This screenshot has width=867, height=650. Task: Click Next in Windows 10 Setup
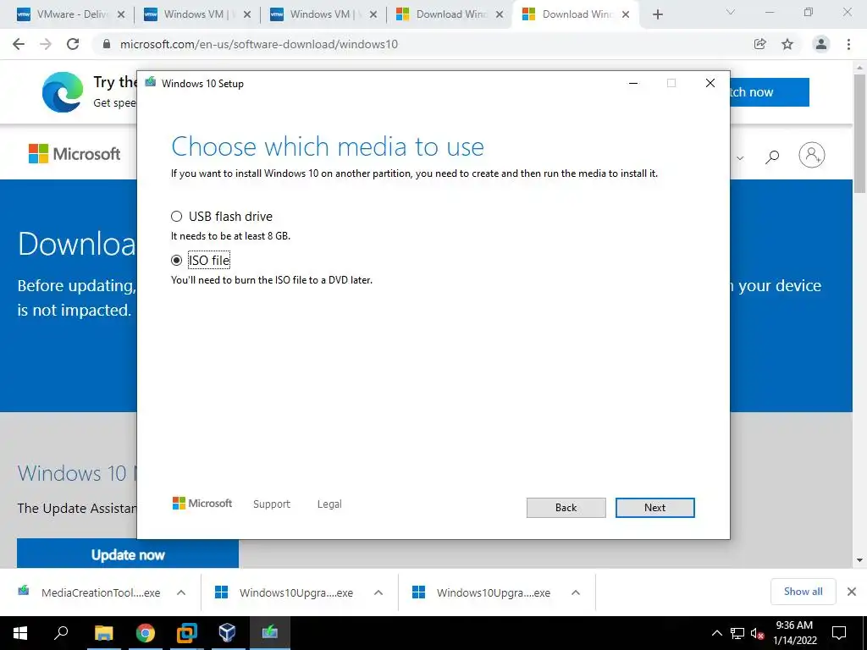(x=654, y=508)
